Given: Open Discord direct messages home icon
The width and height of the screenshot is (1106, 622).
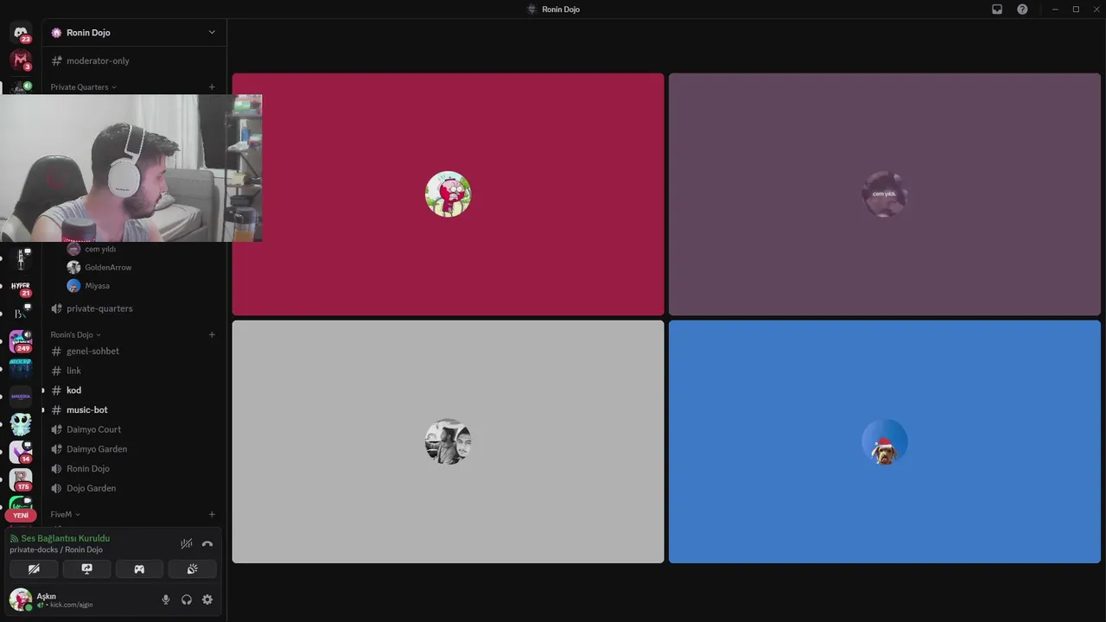Looking at the screenshot, I should point(21,33).
